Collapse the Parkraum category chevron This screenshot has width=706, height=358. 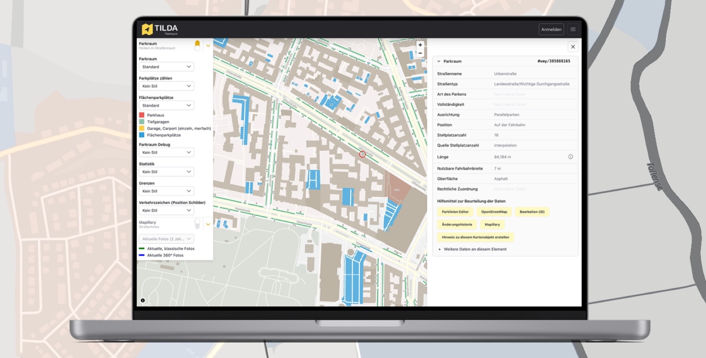pos(208,46)
